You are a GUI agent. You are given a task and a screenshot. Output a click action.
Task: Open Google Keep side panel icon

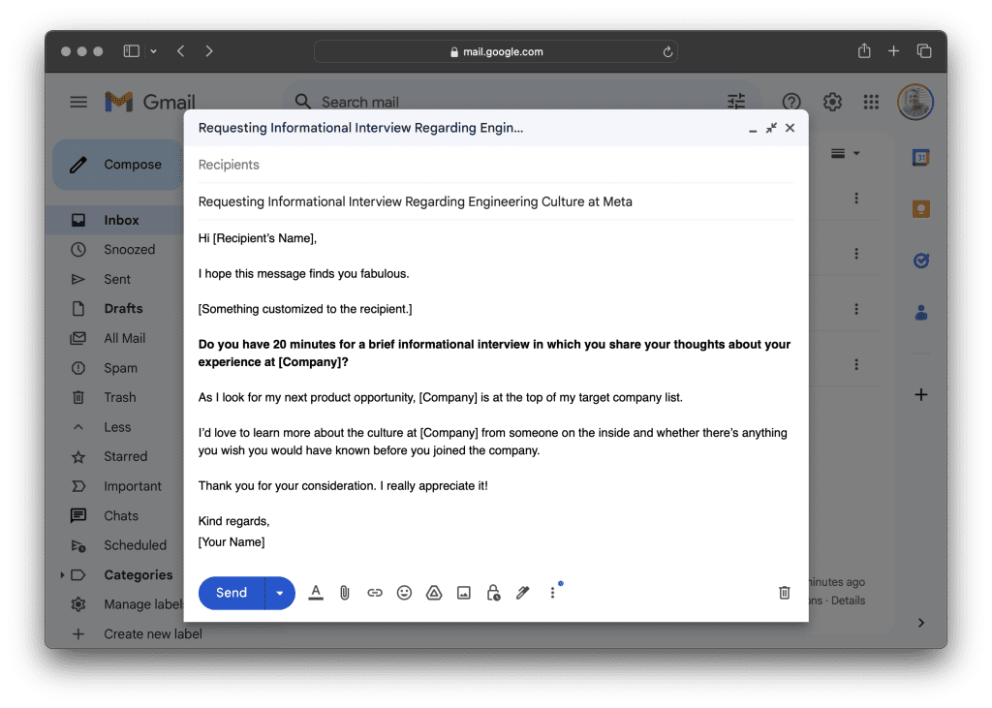click(x=921, y=209)
